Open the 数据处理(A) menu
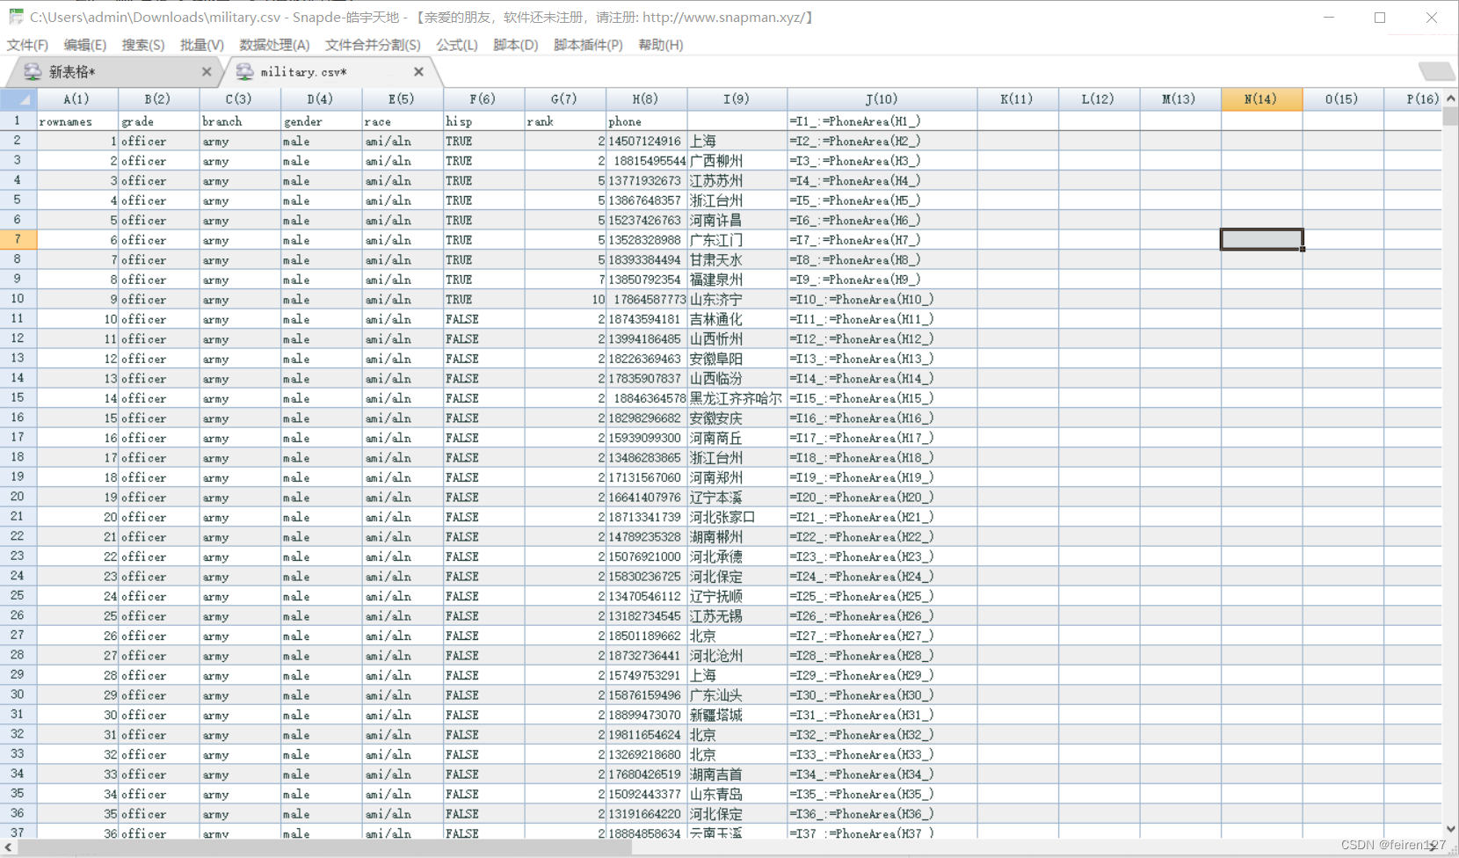 coord(274,45)
